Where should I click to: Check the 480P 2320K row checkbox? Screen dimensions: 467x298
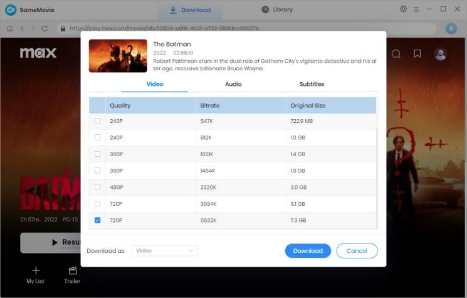(97, 187)
